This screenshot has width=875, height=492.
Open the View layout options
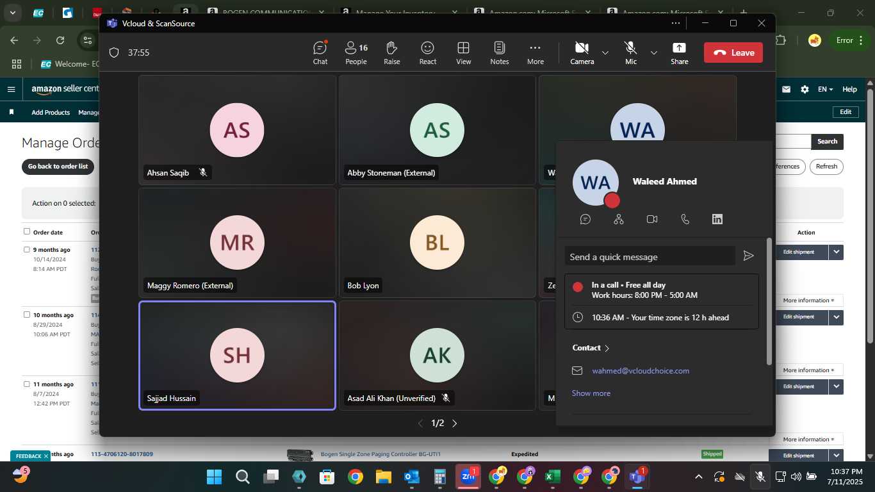[x=464, y=53]
